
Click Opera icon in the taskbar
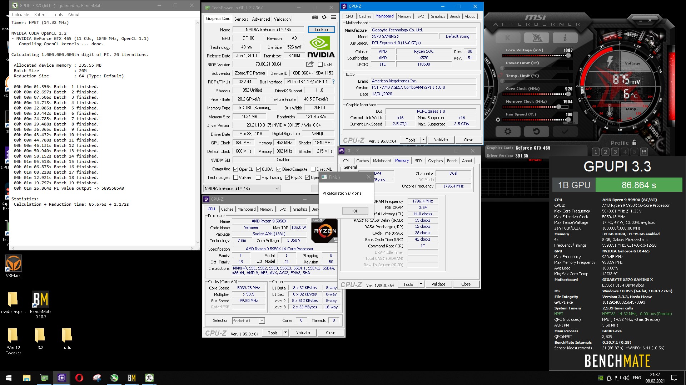click(x=79, y=378)
